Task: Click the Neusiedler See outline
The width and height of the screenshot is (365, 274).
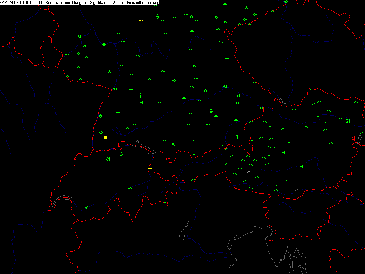Action: (360, 140)
